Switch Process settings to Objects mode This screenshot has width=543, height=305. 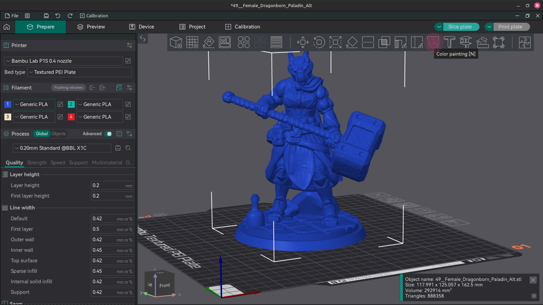coord(58,134)
